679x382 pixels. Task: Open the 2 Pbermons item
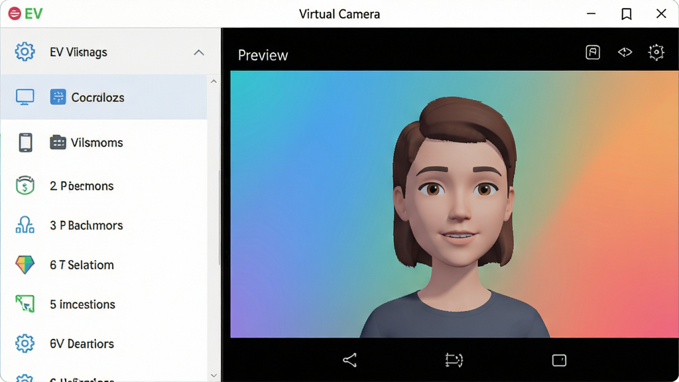click(82, 186)
